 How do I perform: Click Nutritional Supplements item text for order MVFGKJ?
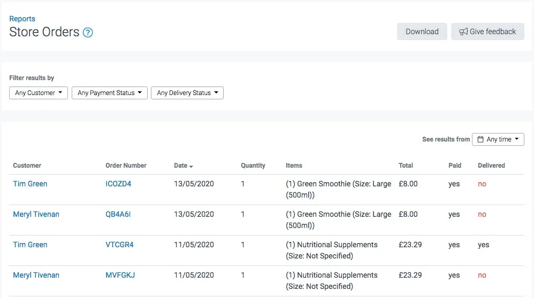(331, 281)
